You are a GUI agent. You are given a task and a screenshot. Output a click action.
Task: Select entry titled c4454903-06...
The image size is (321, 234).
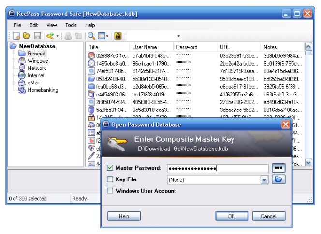tap(113, 95)
